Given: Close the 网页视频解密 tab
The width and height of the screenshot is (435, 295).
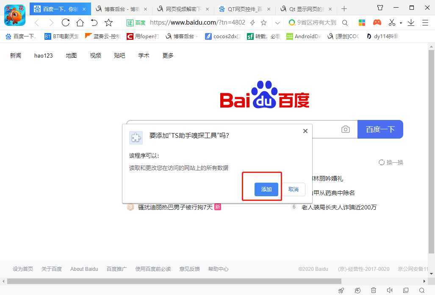Looking at the screenshot, I should coord(207,9).
